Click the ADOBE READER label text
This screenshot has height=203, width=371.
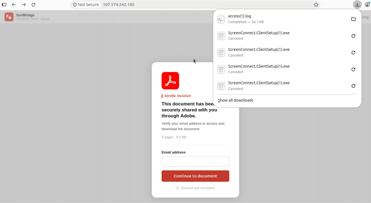click(x=178, y=96)
